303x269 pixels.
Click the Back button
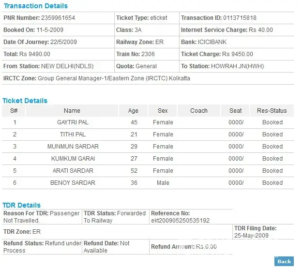(284, 261)
